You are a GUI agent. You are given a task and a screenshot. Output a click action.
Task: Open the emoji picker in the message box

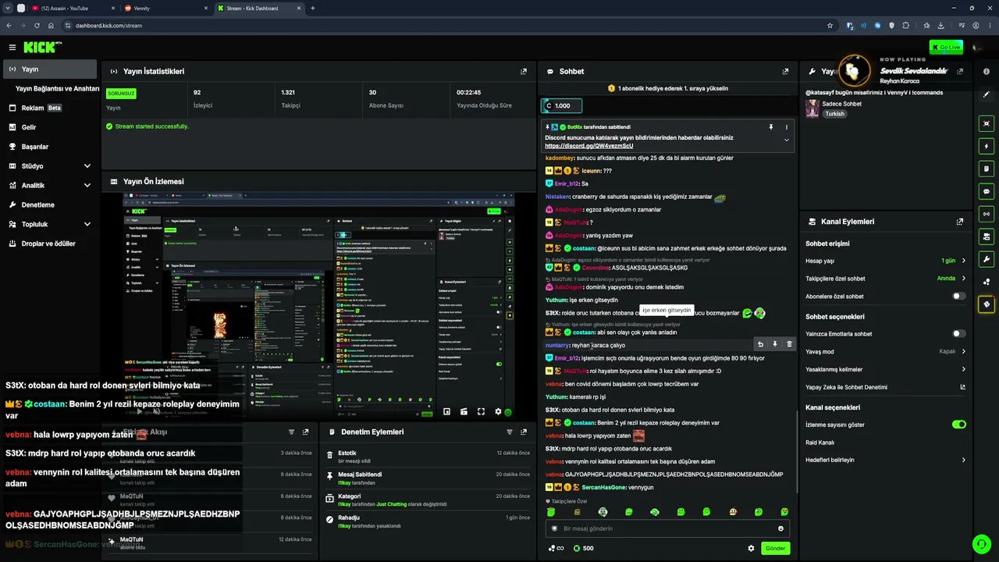pos(780,528)
